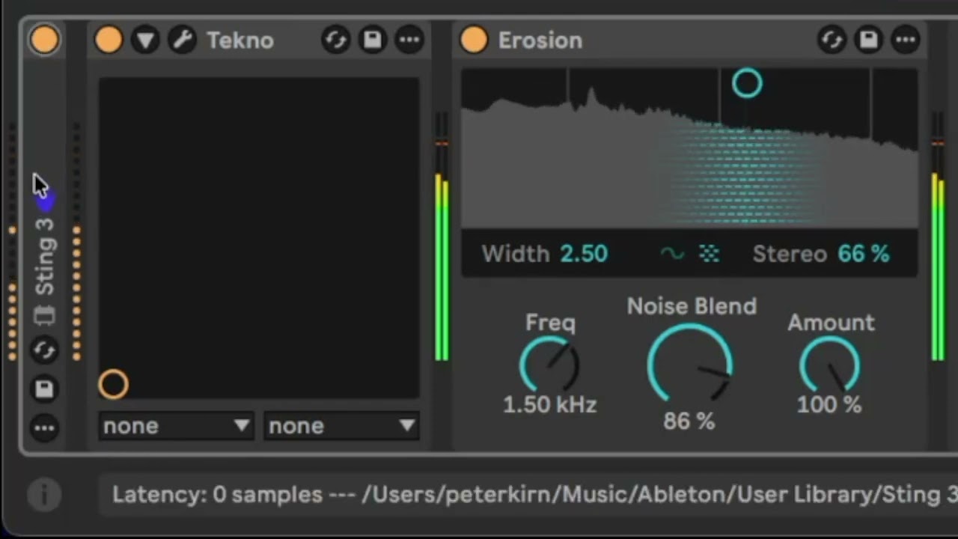Click the wrench icon on Tekno
958x539 pixels.
pos(182,40)
